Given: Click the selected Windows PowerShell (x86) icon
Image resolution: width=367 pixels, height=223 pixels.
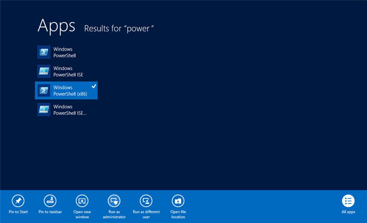Looking at the screenshot, I should tap(44, 90).
